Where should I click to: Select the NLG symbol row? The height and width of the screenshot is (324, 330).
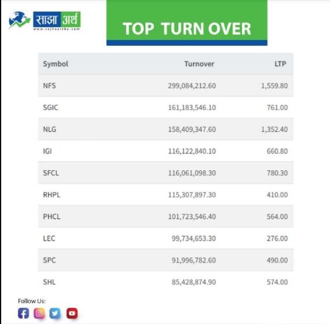(x=50, y=130)
